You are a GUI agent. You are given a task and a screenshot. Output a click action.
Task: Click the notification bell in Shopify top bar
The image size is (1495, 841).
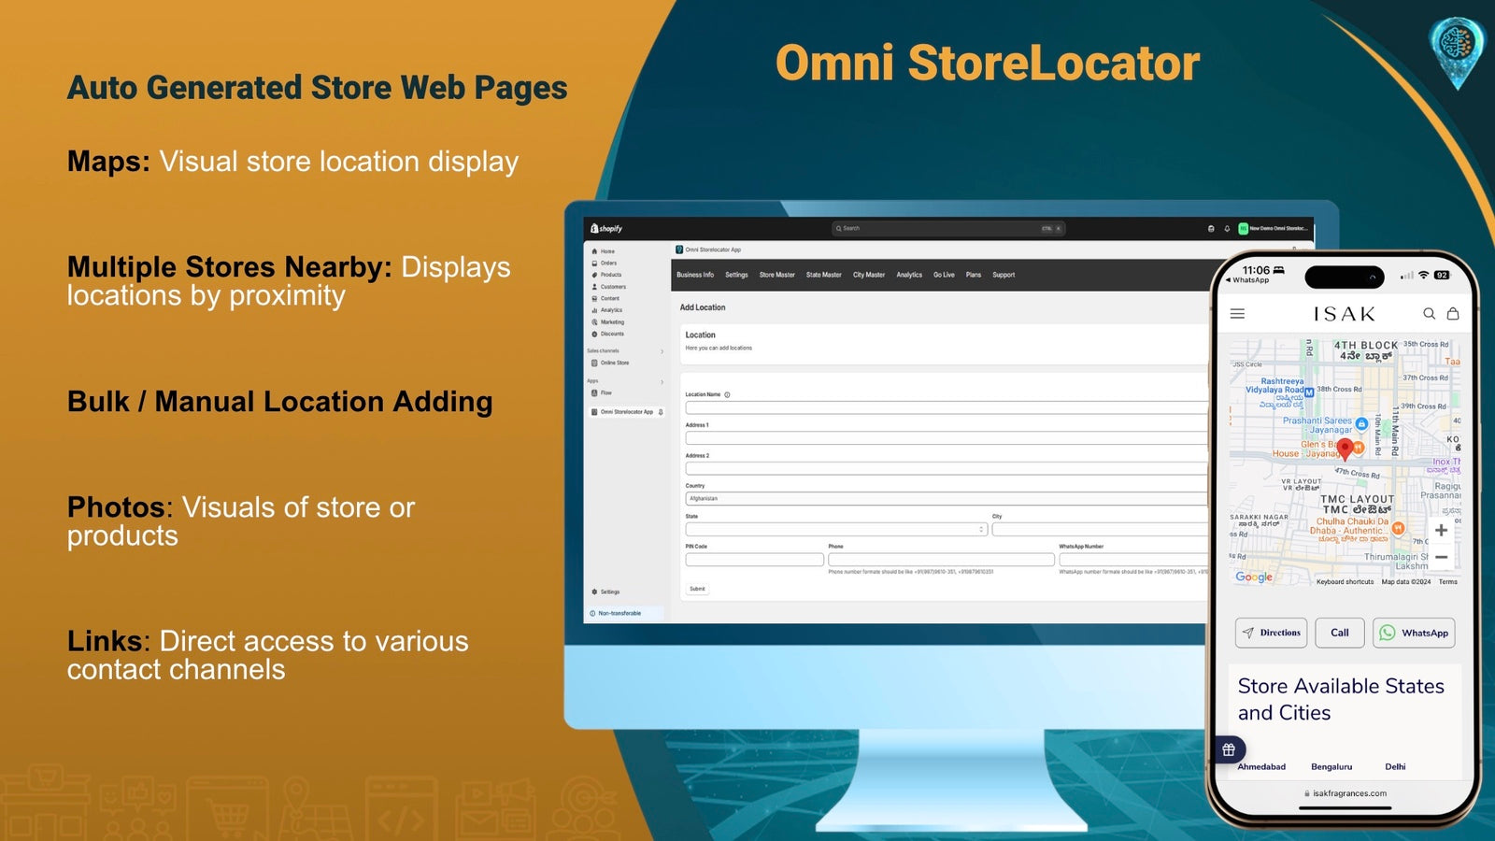(1227, 228)
